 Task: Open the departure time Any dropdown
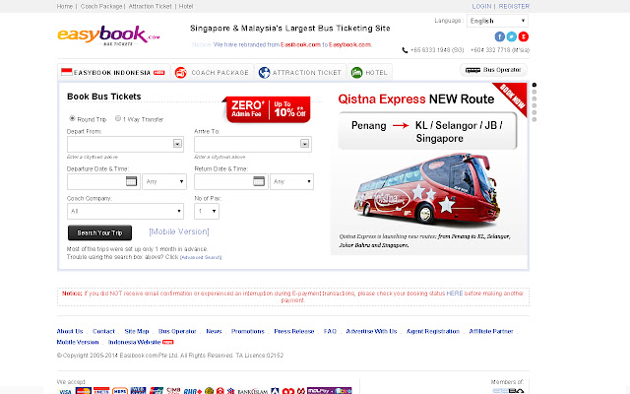point(164,181)
